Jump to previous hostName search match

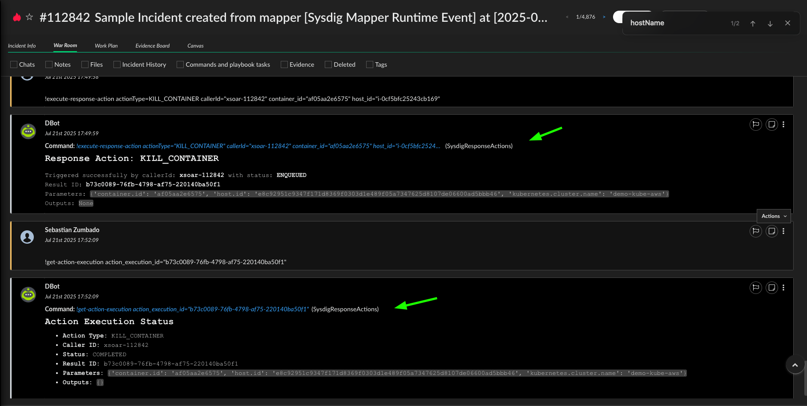coord(753,24)
